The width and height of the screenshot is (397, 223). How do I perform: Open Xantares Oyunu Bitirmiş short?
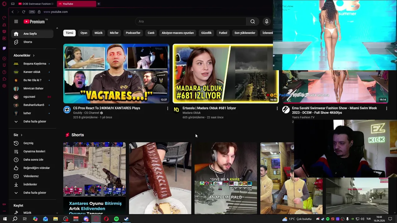click(95, 178)
